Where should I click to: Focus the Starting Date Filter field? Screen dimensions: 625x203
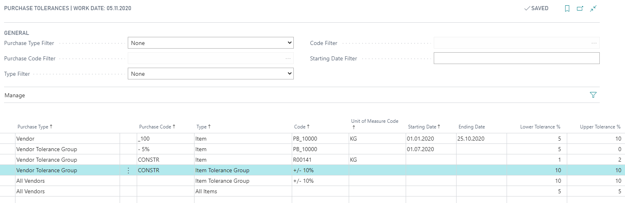pos(517,58)
